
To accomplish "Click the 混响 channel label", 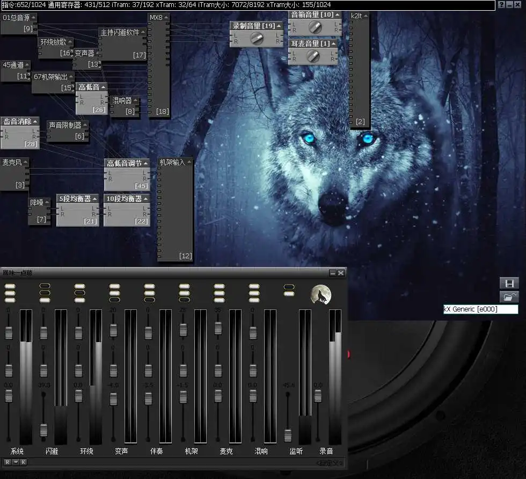I will [x=261, y=451].
